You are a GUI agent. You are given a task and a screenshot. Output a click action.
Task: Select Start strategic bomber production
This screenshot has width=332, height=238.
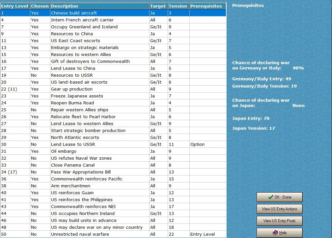point(113,131)
